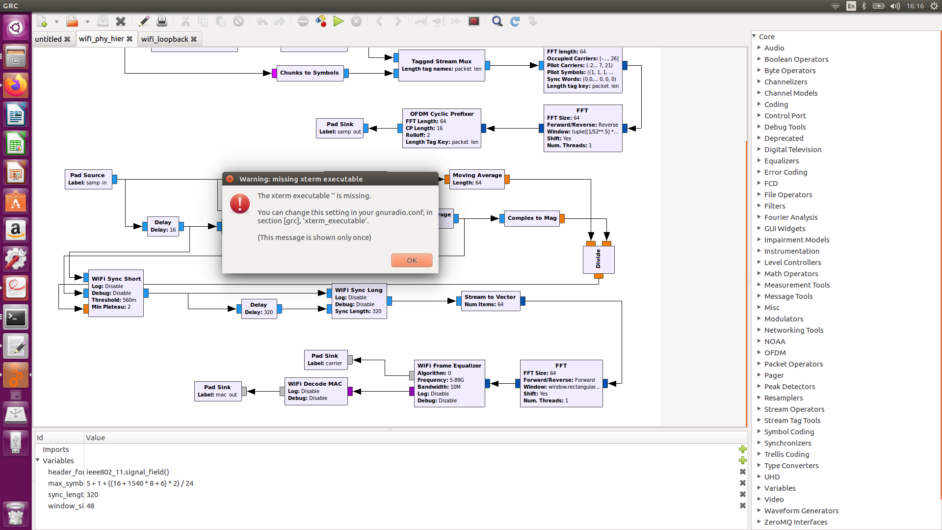Screen dimensions: 942x530
Task: Open the dropdown arrow beside New icon
Action: point(56,22)
